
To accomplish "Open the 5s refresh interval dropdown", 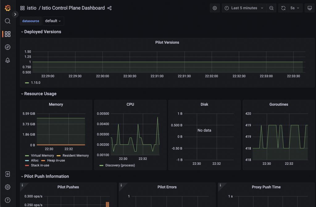I will click(295, 8).
